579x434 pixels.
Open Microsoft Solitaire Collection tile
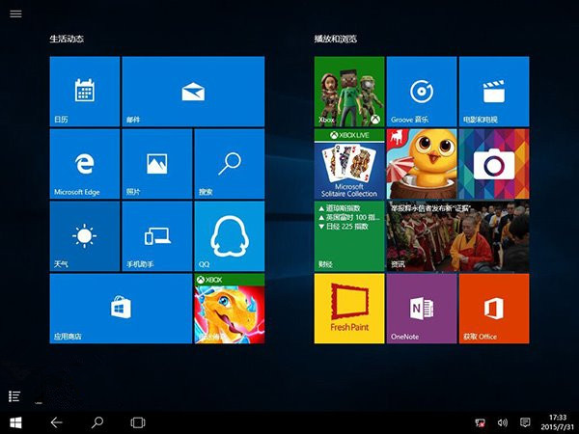(x=349, y=164)
